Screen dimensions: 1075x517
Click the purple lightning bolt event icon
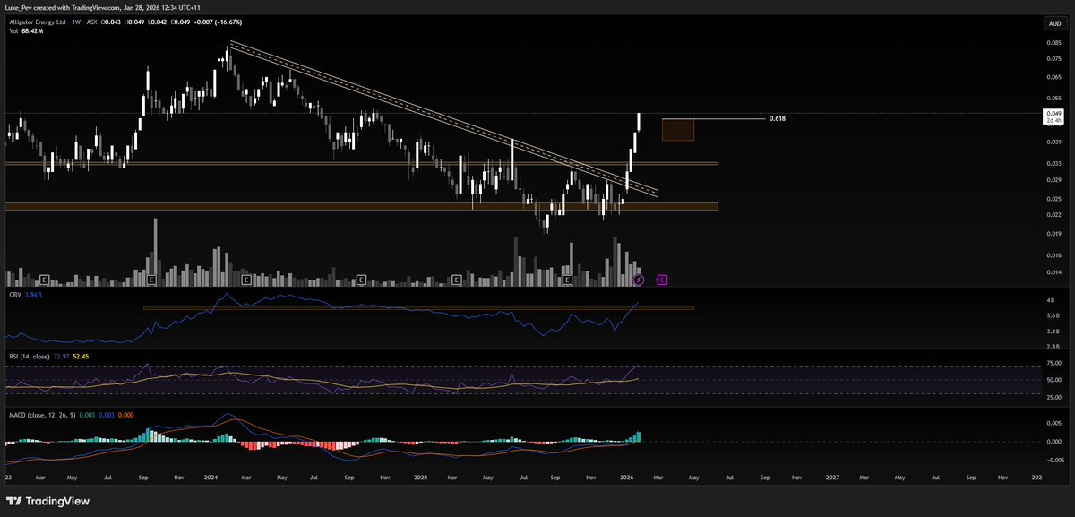click(639, 280)
